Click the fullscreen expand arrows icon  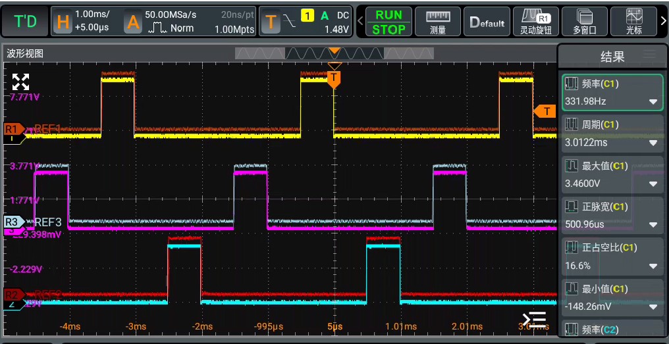[x=20, y=82]
